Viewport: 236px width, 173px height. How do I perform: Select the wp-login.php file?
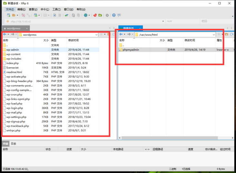click(15, 108)
